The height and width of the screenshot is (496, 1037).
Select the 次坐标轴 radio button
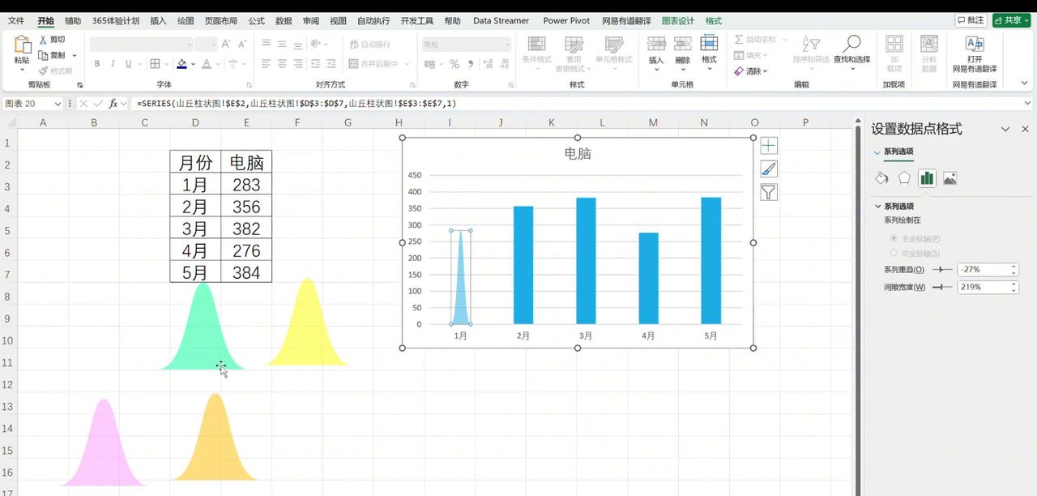(x=894, y=253)
